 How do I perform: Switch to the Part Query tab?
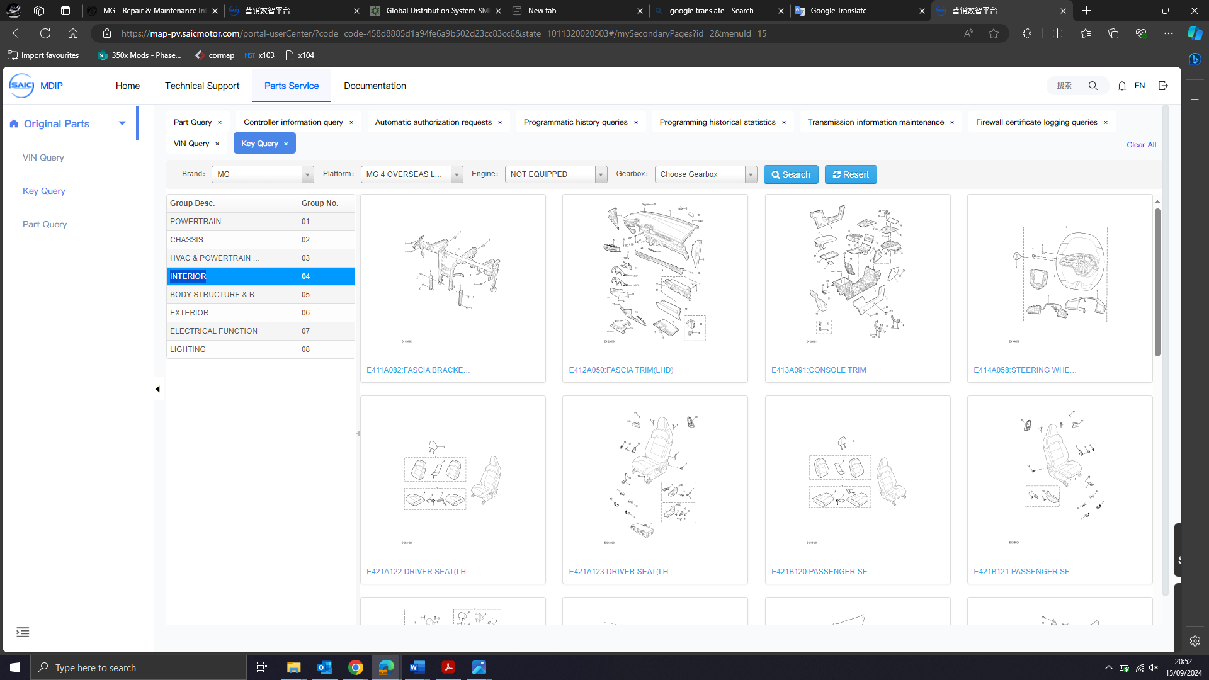point(193,122)
